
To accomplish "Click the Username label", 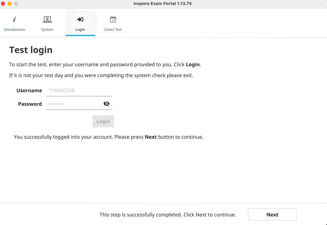I will (x=29, y=91).
